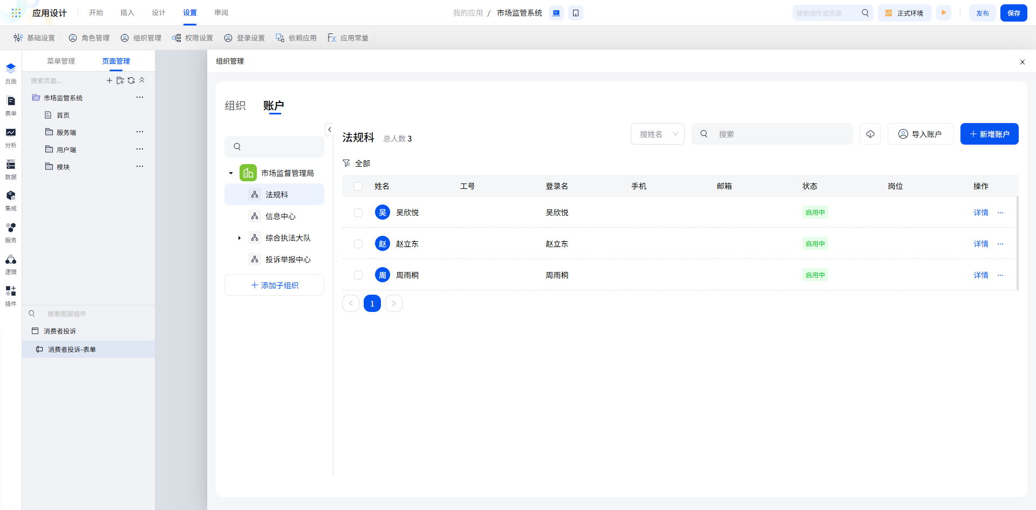Click the refresh pages icon

click(x=131, y=80)
